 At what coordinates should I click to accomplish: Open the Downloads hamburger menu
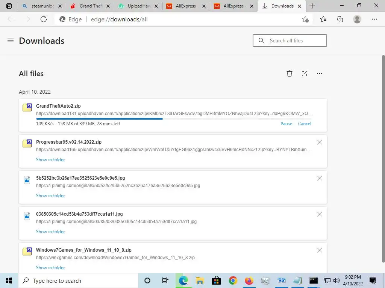tap(11, 40)
